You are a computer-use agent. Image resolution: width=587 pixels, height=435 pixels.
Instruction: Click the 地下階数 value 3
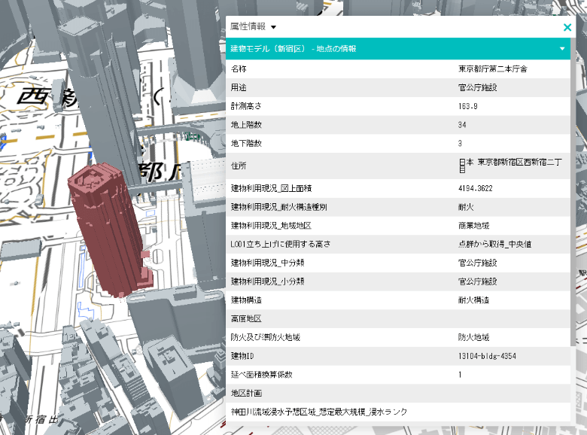click(x=460, y=143)
